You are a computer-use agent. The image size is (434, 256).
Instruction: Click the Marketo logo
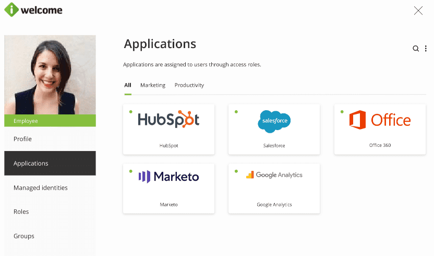click(x=168, y=177)
